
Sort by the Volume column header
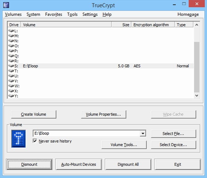pyautogui.click(x=66, y=25)
